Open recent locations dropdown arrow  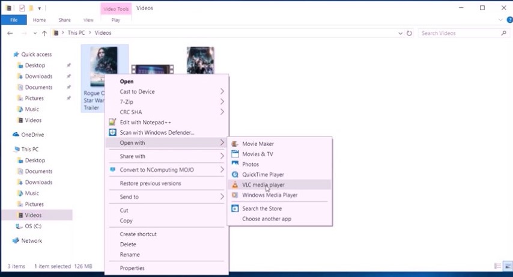coord(35,33)
